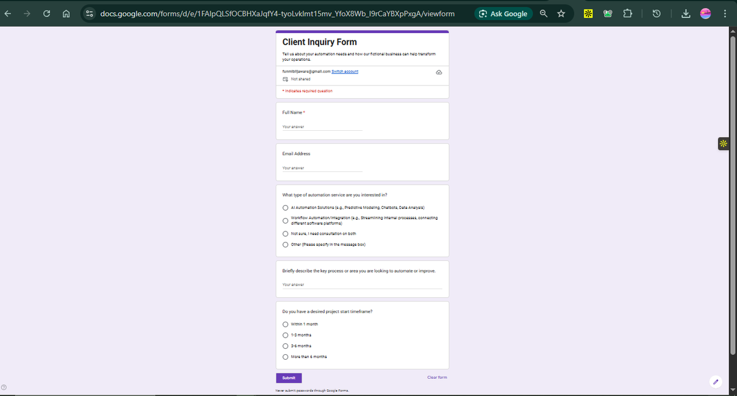Select Within 1 month radio option
Screen dimensions: 737x396
[286, 324]
